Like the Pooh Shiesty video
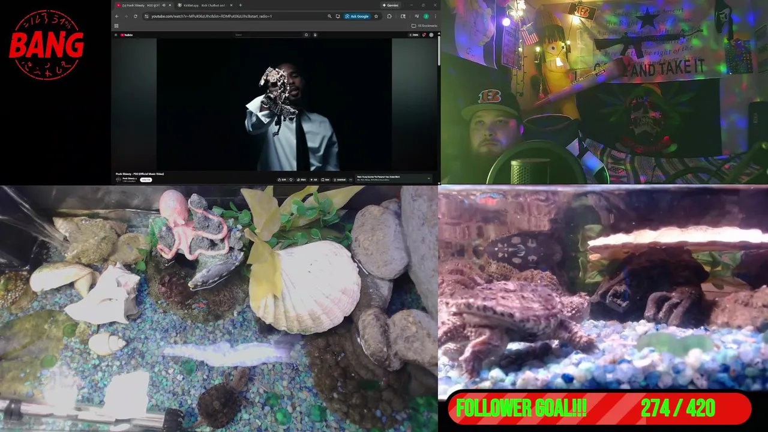The width and height of the screenshot is (768, 432). [x=281, y=179]
